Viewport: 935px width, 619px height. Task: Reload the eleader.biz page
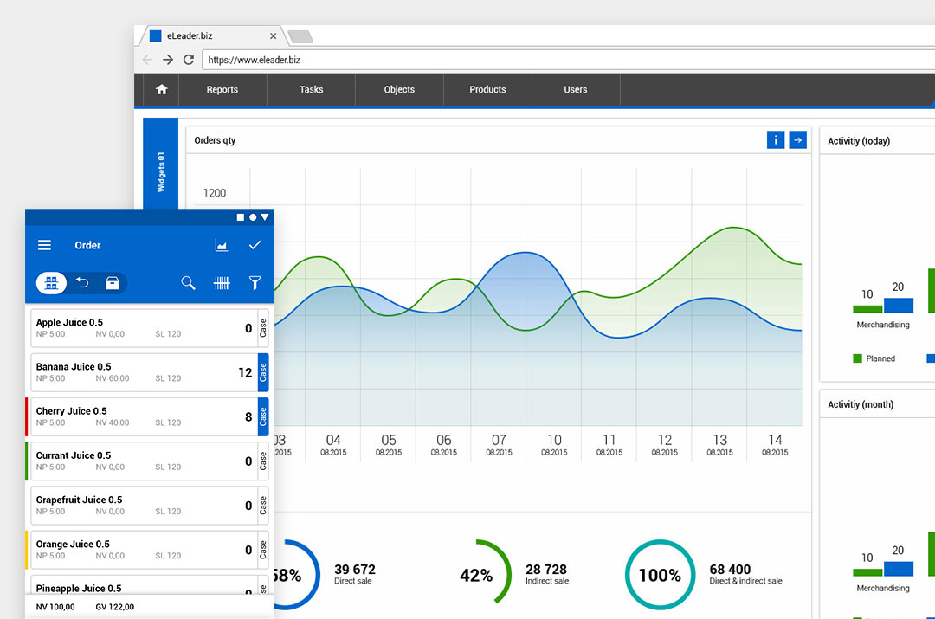coord(189,60)
